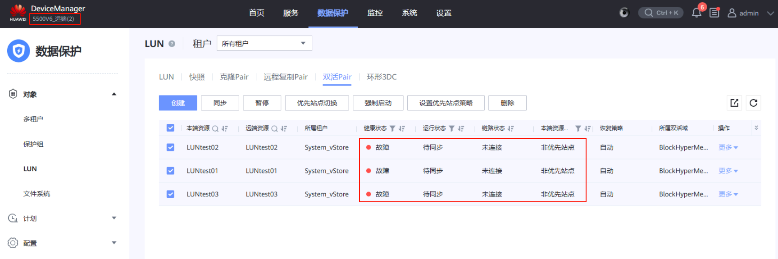Viewport: 778px width, 259px height.
Task: Click filter icon in 健康状态 column header
Action: [x=392, y=128]
